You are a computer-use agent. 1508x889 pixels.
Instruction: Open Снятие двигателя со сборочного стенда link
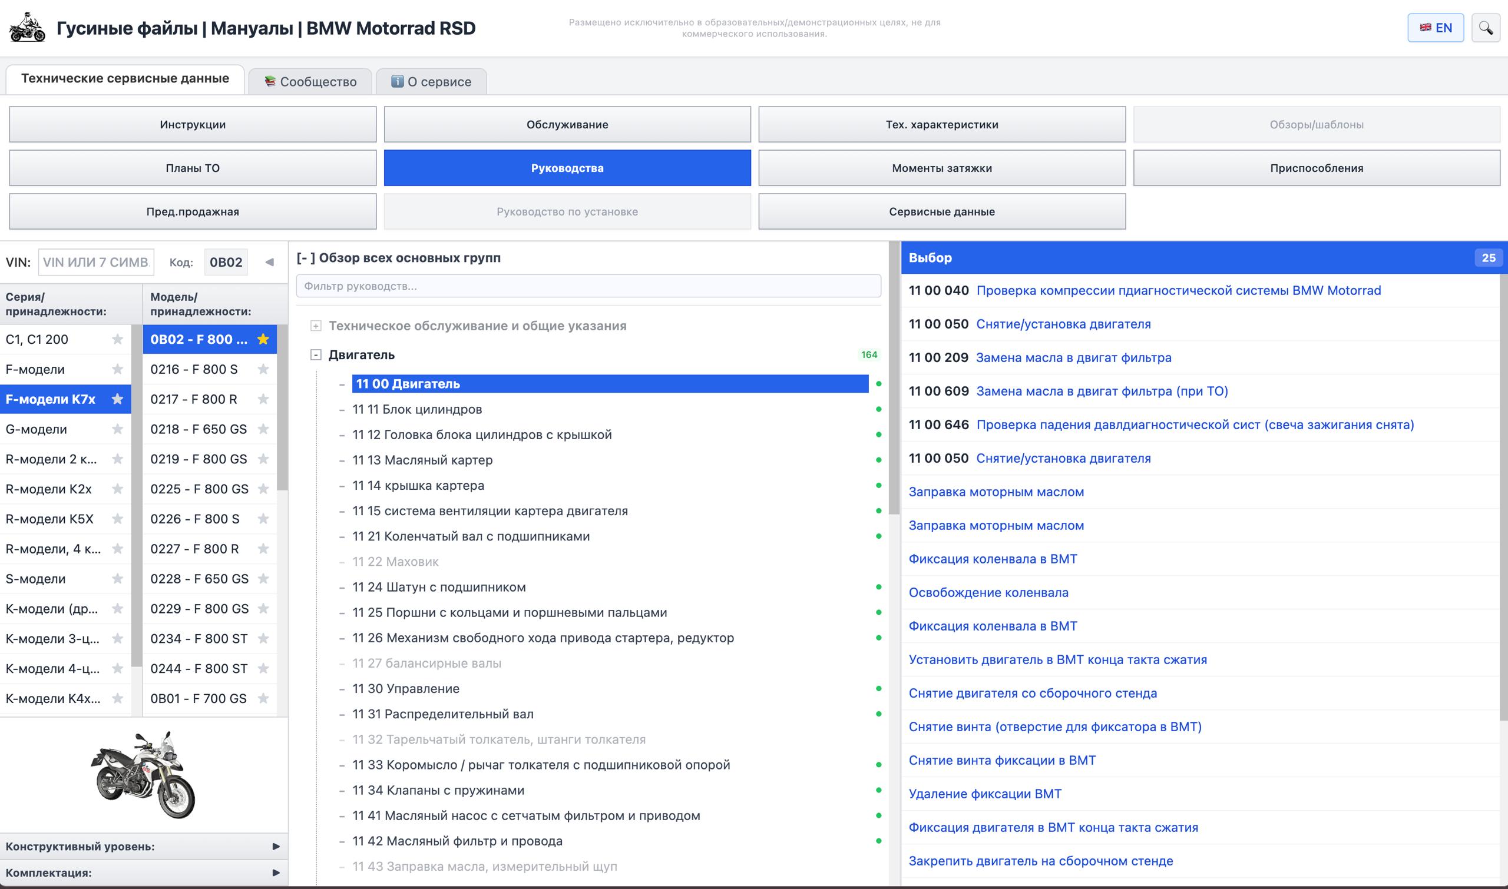click(1033, 693)
